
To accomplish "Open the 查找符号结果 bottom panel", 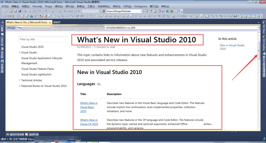I will pyautogui.click(x=15, y=135).
